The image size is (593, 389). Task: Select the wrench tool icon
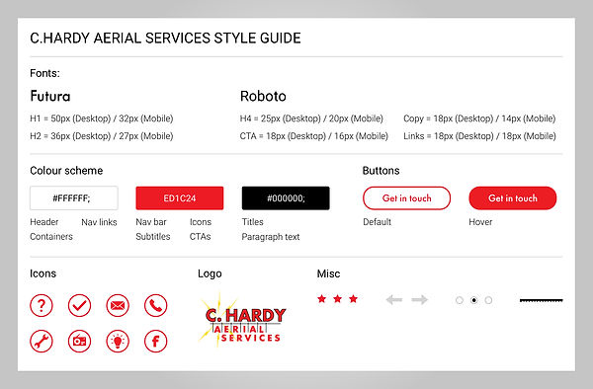[42, 341]
